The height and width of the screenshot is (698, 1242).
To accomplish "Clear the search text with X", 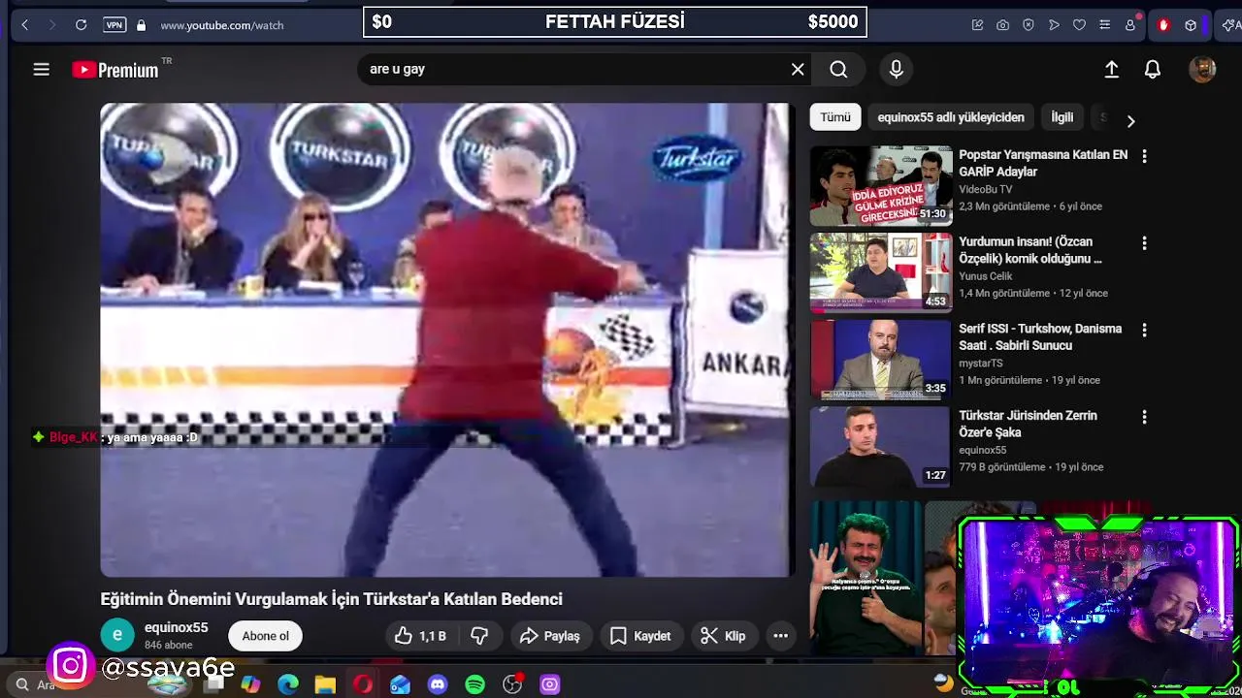I will (798, 69).
